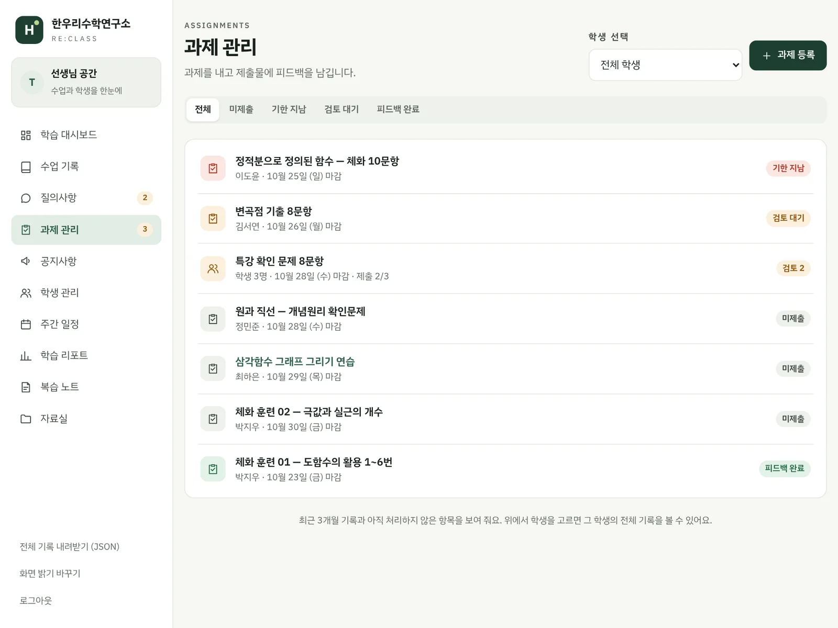Click the 주간 일정 calendar icon
The height and width of the screenshot is (628, 838).
coord(26,324)
